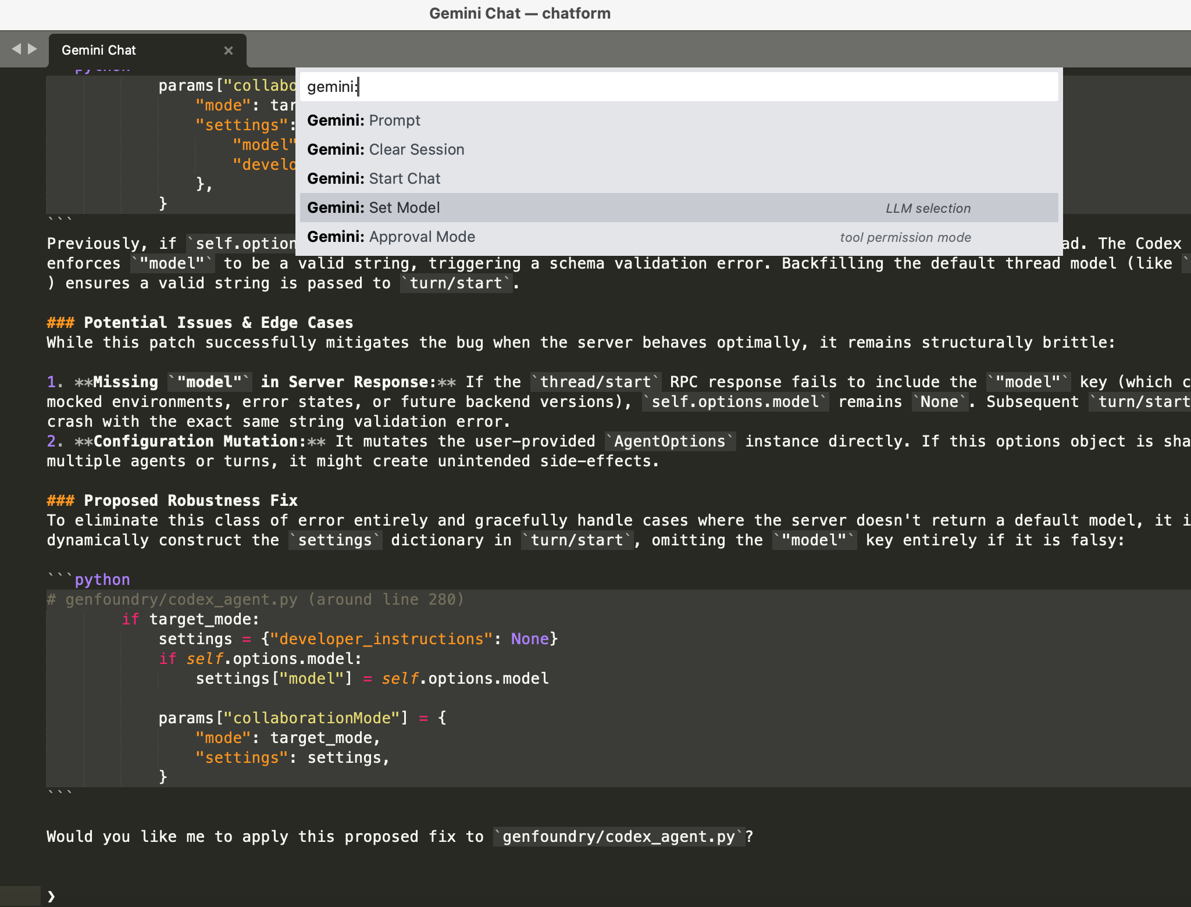Click the developer_instructions settings line
This screenshot has height=907, width=1191.
358,639
